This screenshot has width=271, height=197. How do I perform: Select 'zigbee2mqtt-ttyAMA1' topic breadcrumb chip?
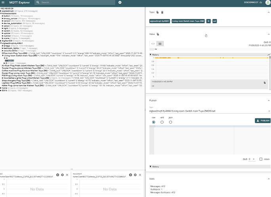click(x=159, y=21)
